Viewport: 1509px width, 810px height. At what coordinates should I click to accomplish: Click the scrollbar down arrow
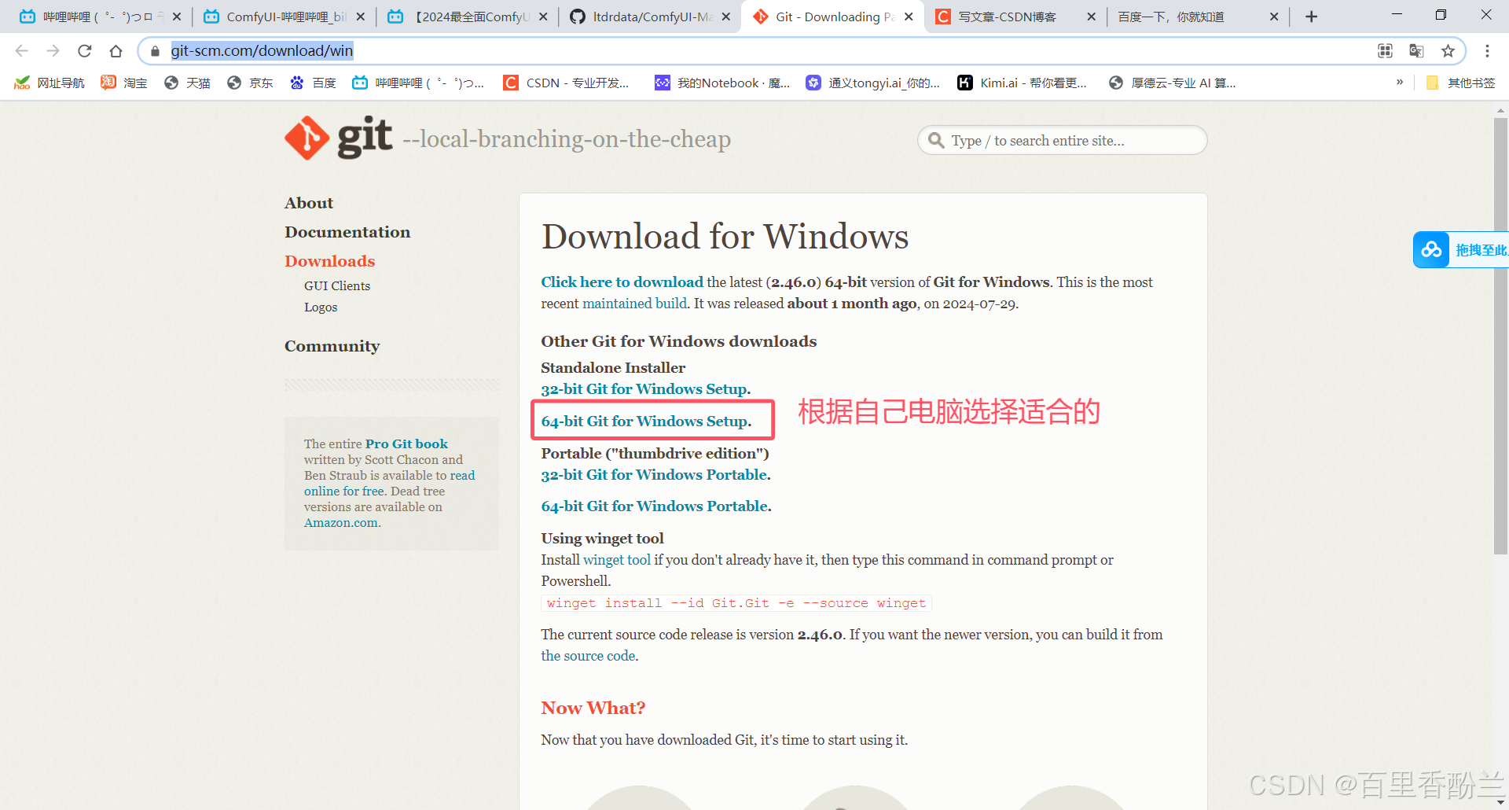click(x=1500, y=802)
